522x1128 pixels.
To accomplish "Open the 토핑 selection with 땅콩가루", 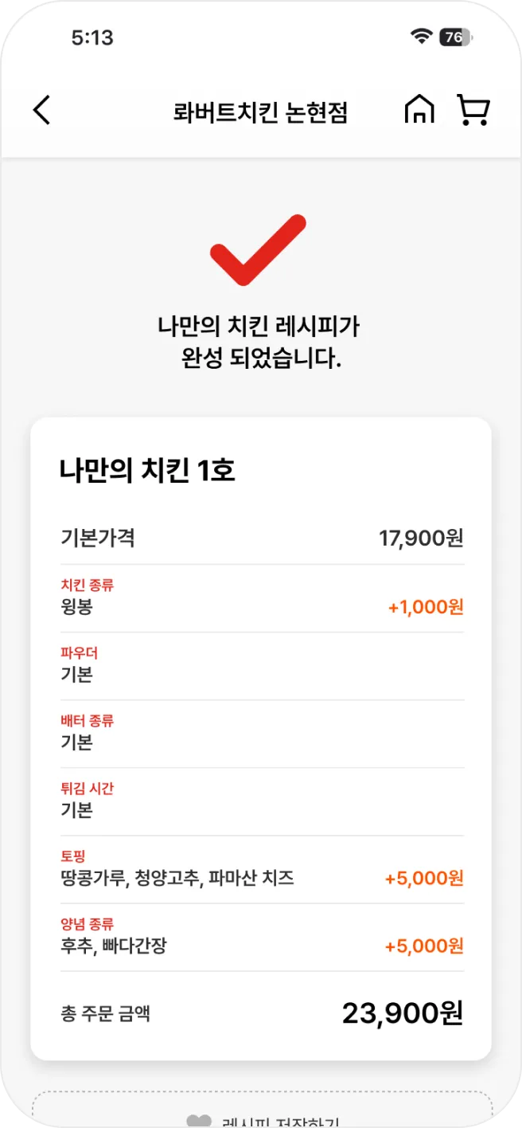I will (x=261, y=868).
